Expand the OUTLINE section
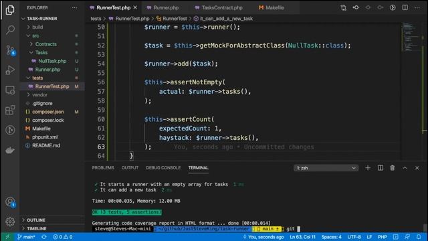 (x=53, y=220)
